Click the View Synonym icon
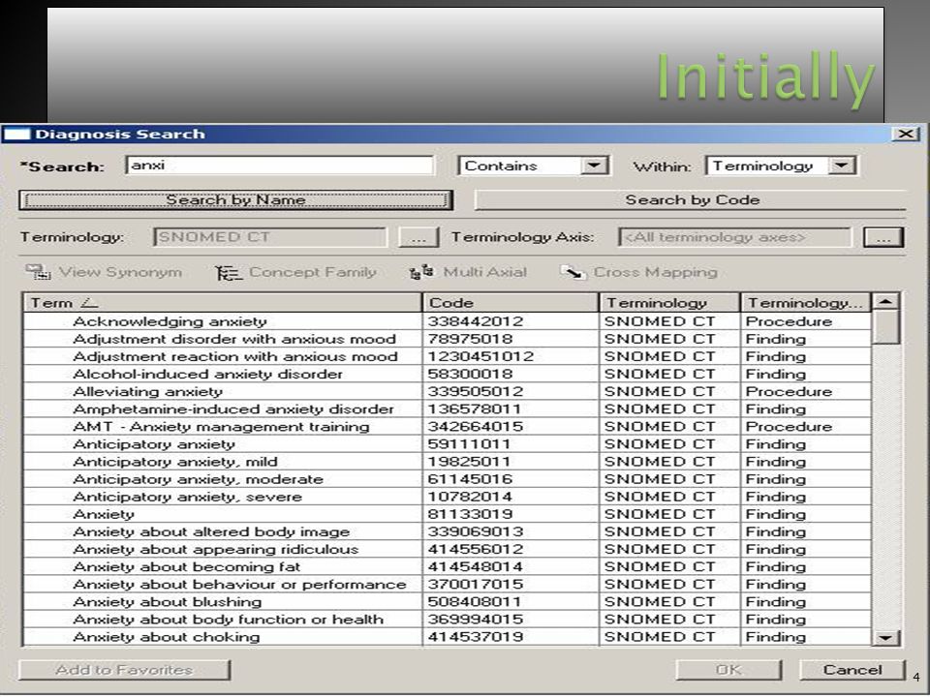 click(x=39, y=272)
